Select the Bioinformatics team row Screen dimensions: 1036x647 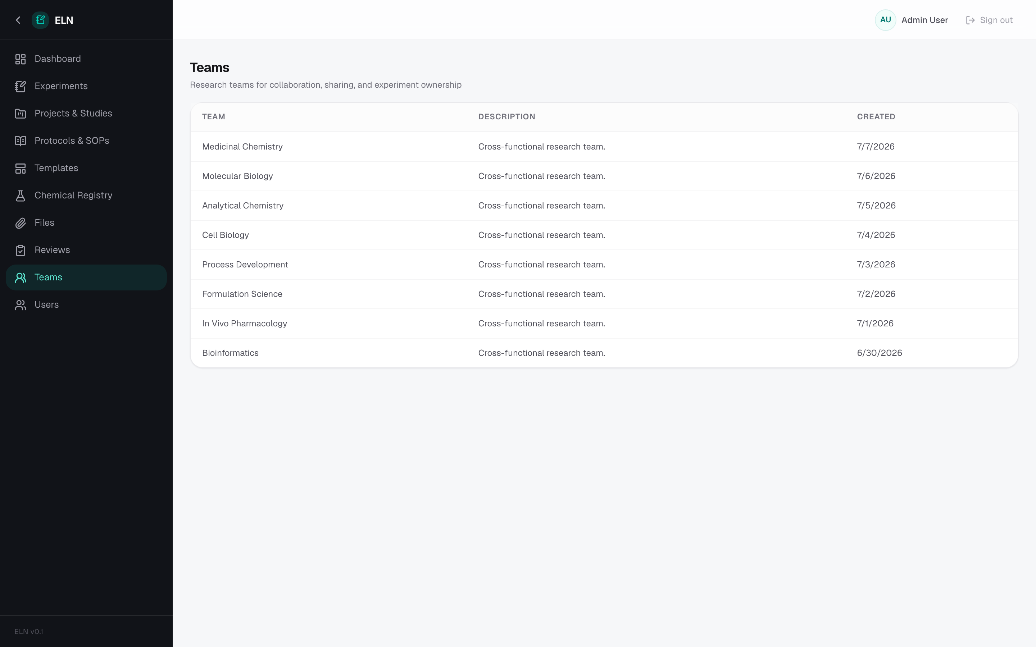coord(604,353)
